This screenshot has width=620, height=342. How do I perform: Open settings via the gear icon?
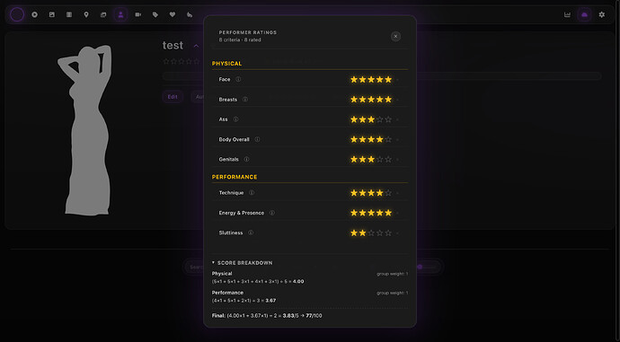pyautogui.click(x=601, y=14)
